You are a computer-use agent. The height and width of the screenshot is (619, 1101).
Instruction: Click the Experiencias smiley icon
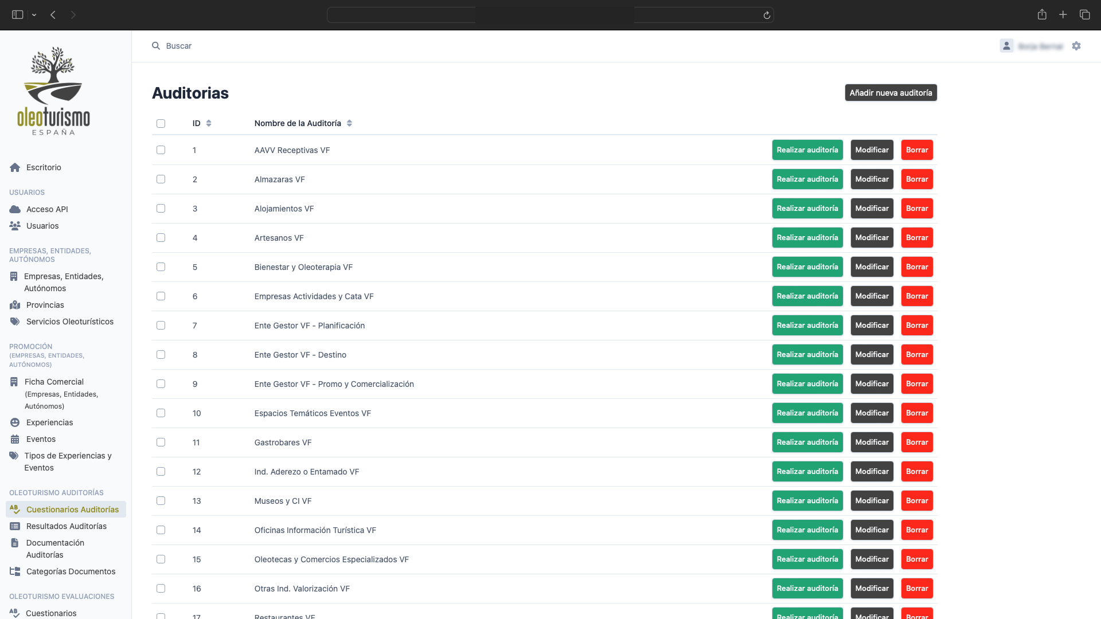[x=15, y=422]
